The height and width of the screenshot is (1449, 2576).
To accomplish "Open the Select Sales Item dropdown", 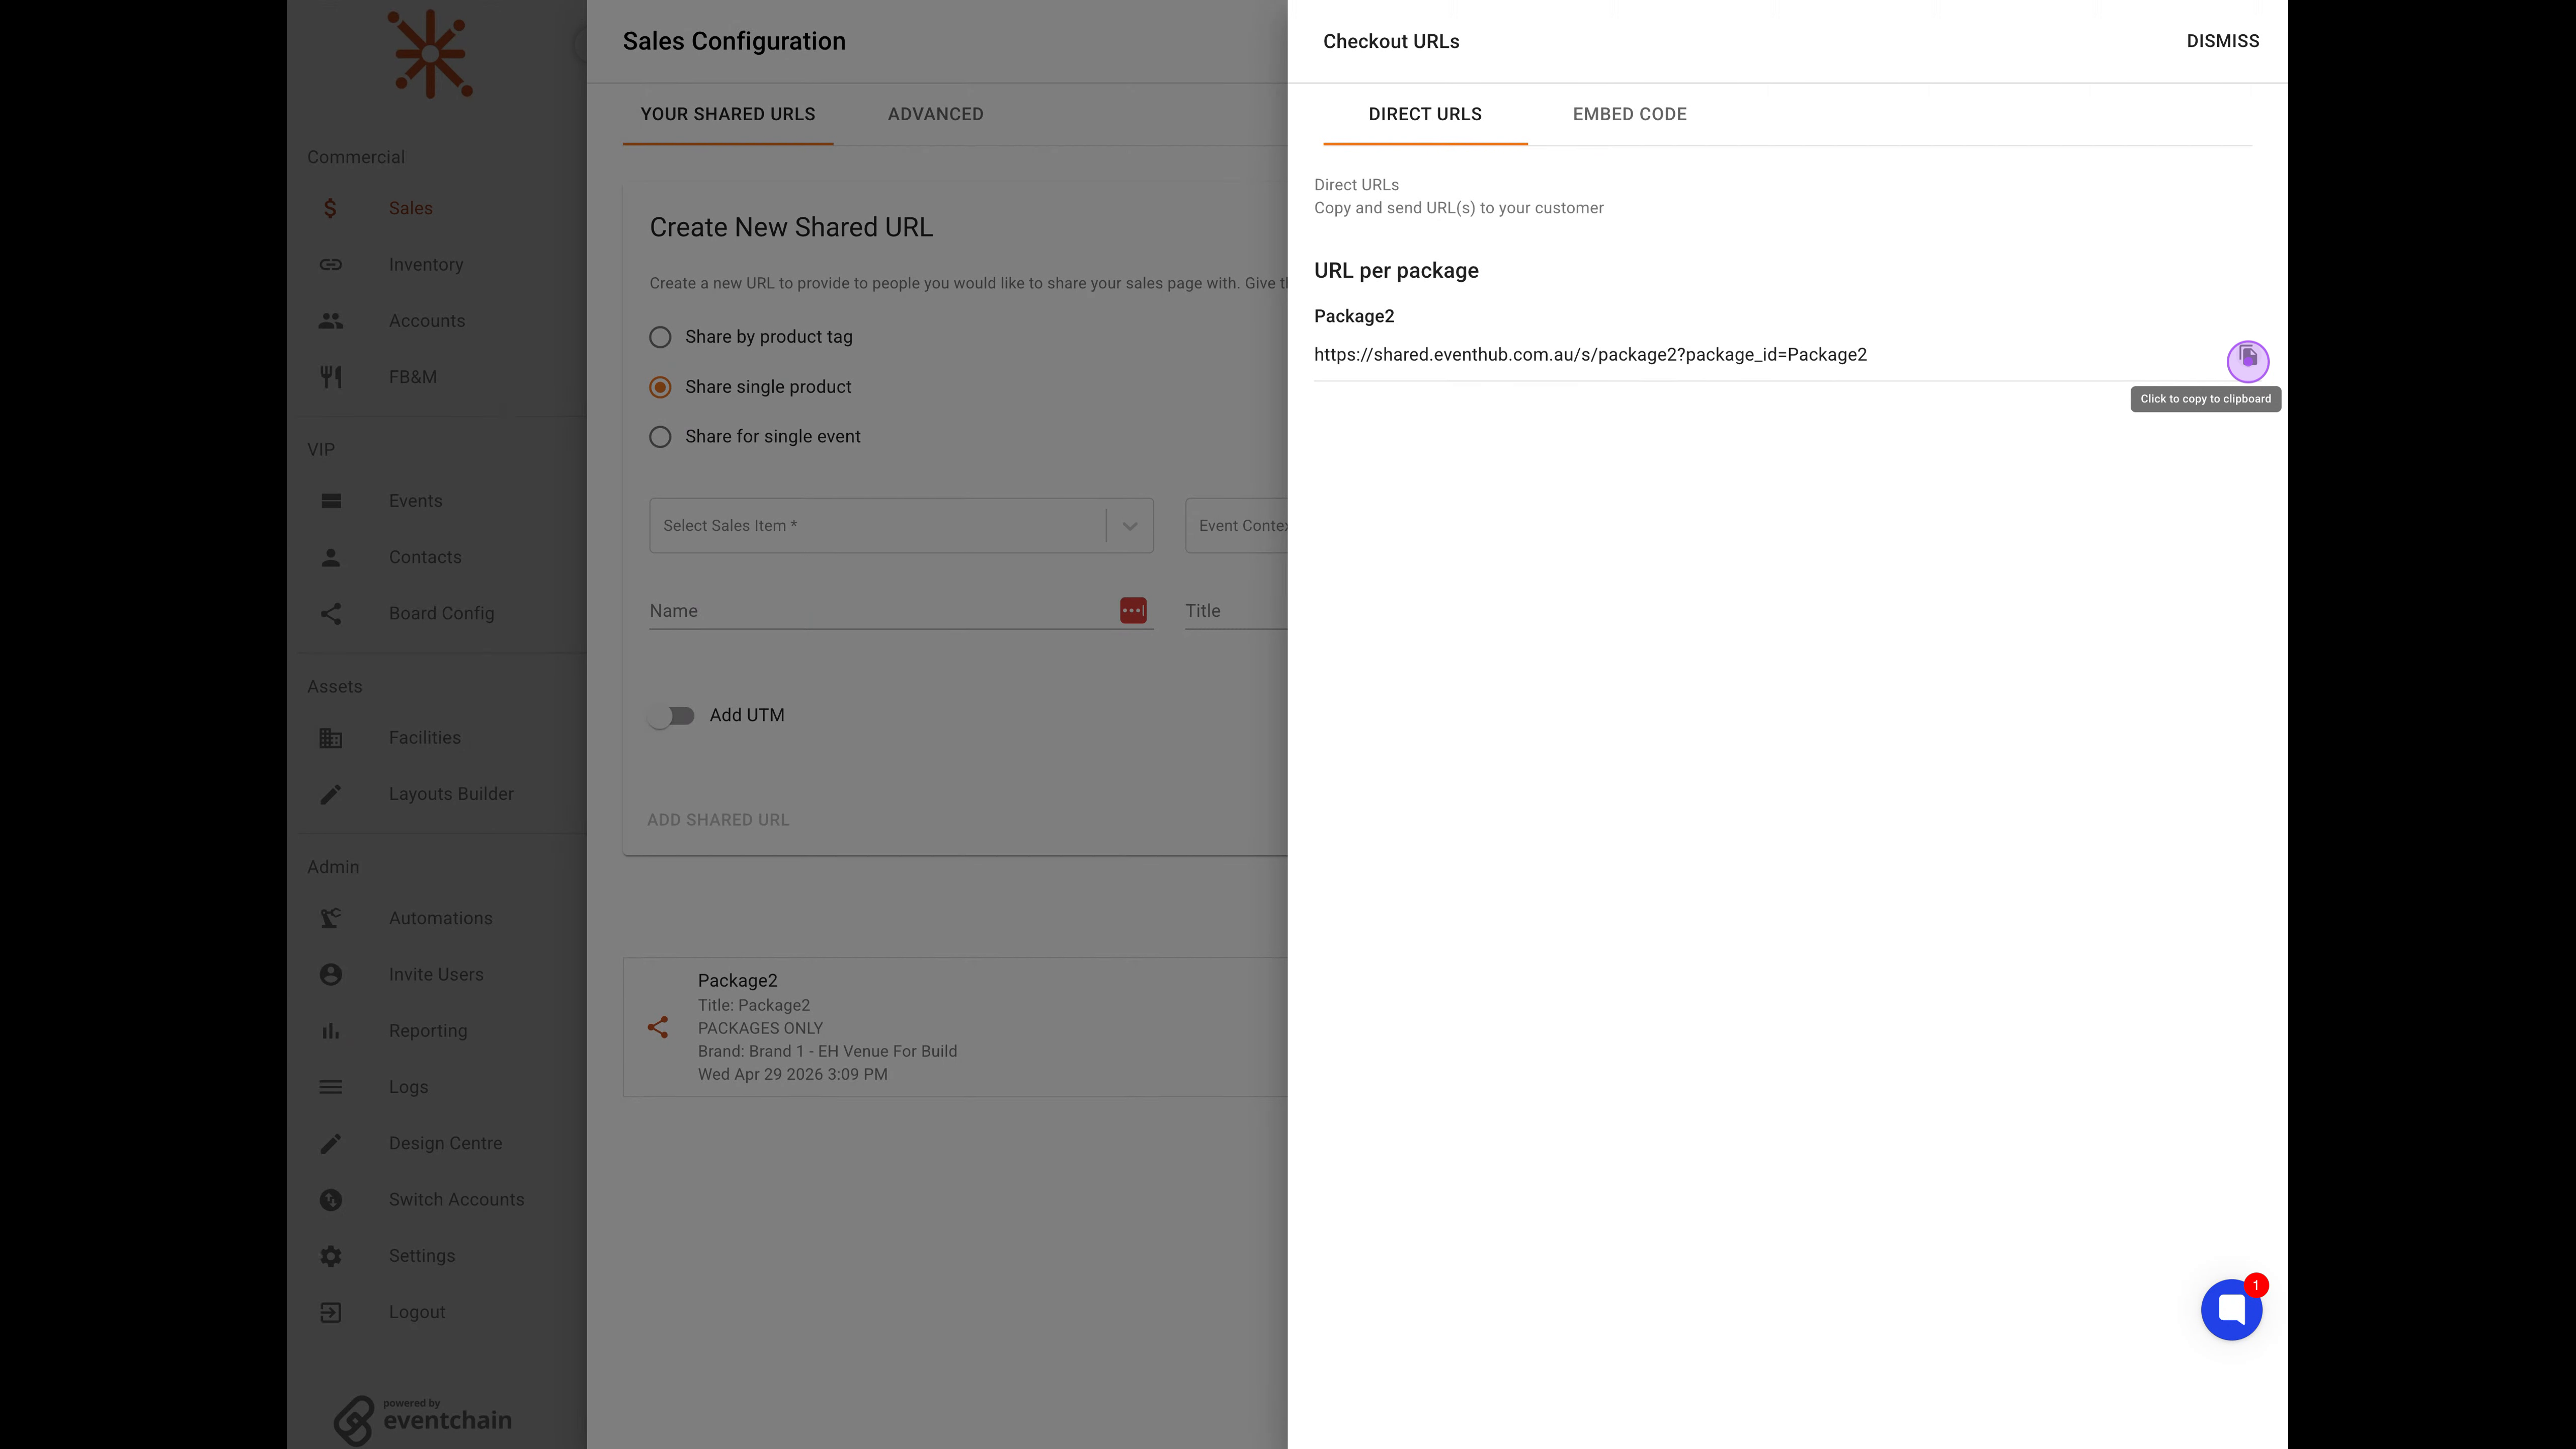I will tap(901, 525).
